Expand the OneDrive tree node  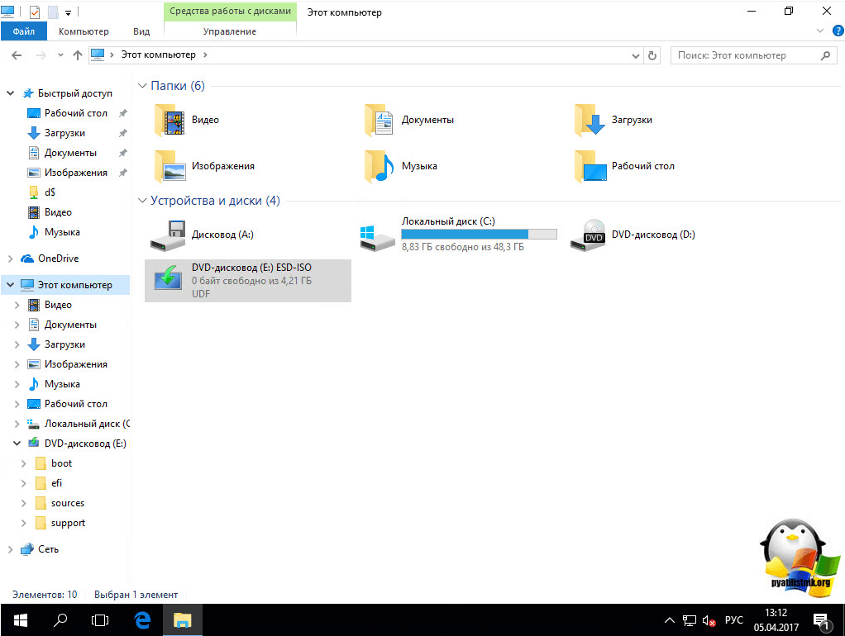coord(11,259)
